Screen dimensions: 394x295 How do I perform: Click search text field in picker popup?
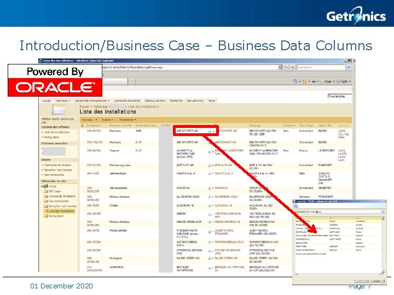pos(350,212)
